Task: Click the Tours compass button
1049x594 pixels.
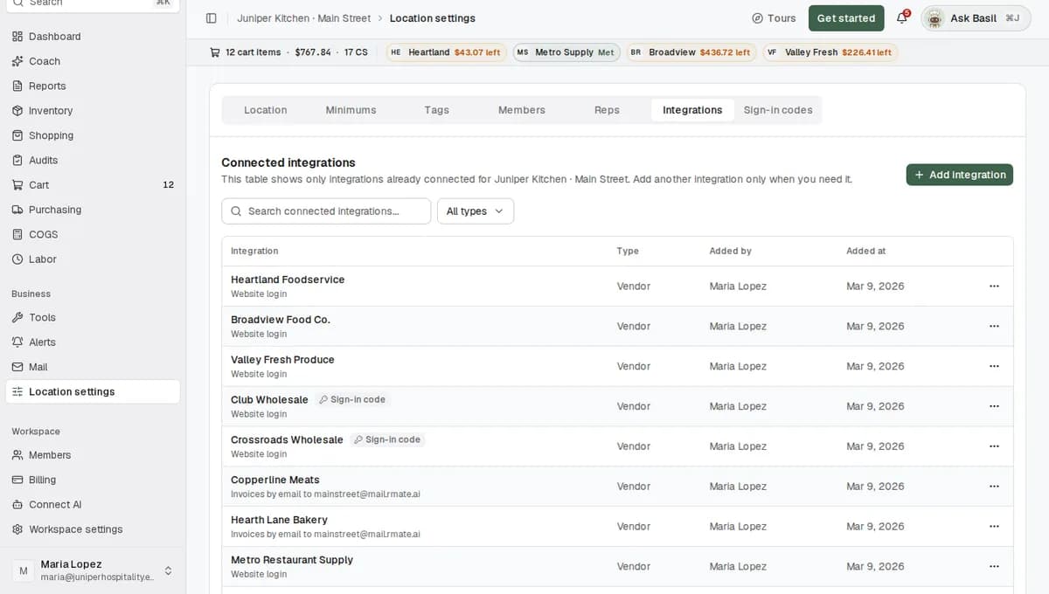Action: tap(774, 18)
